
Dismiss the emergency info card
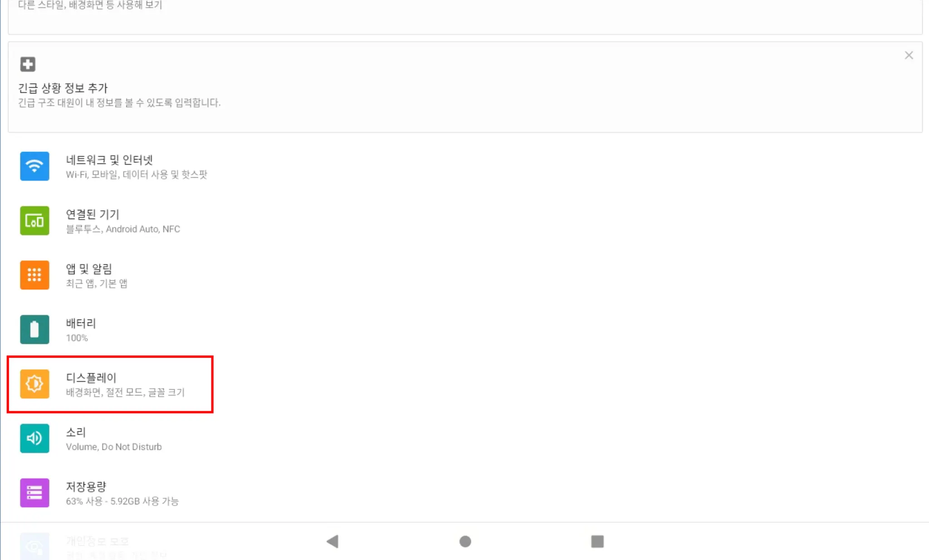(909, 55)
